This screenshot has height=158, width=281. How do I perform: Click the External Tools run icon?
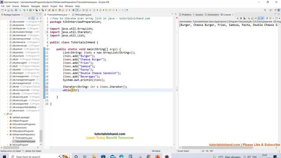[x=43, y=10]
